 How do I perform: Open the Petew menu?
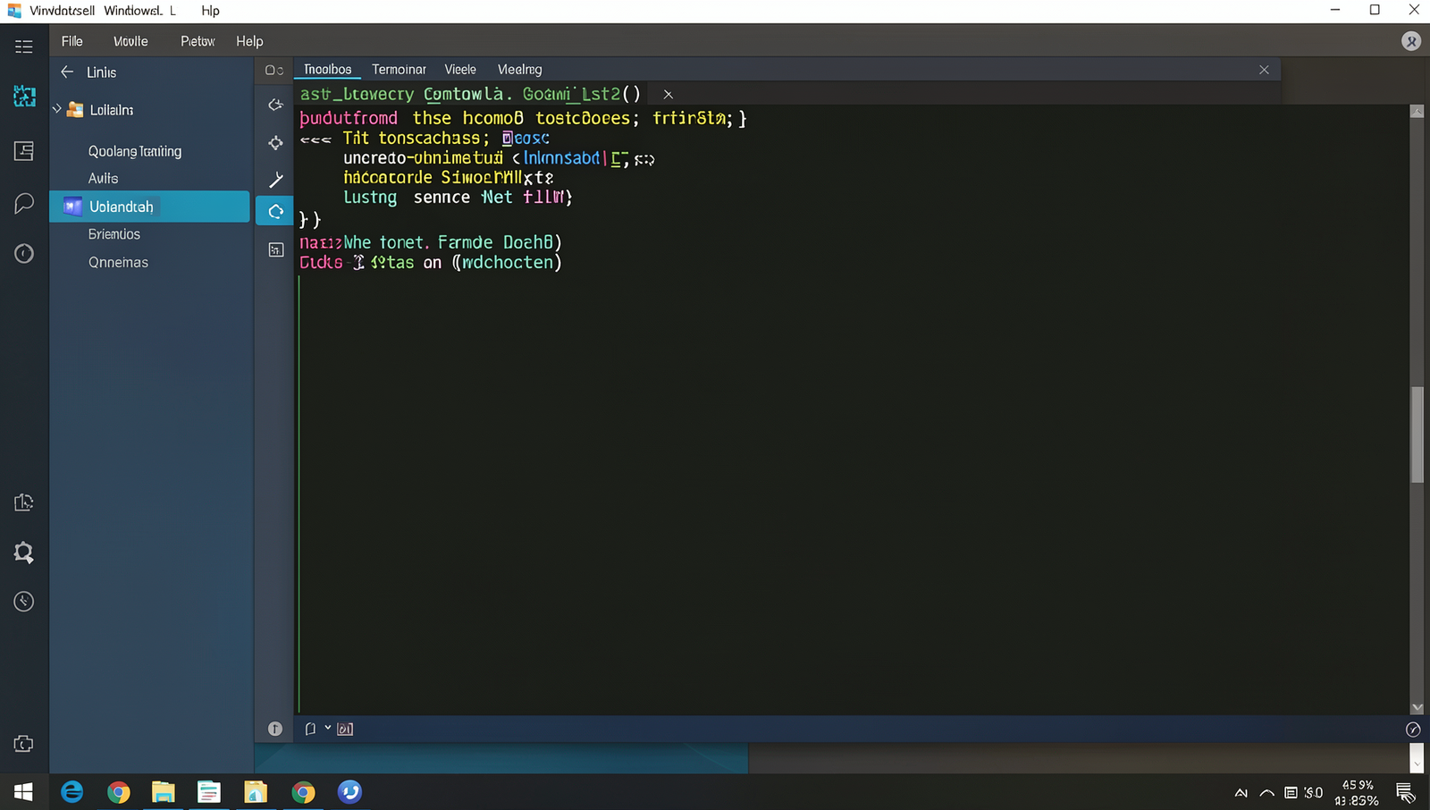(x=198, y=41)
